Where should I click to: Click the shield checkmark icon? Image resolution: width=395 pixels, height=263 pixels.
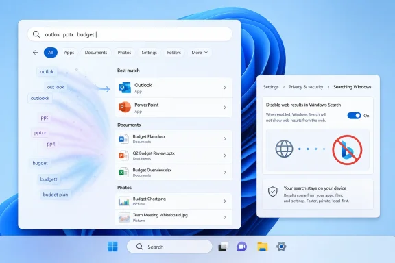272,192
